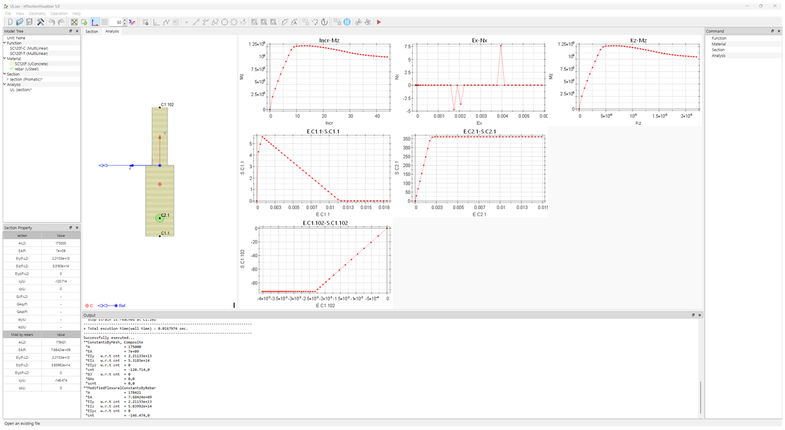This screenshot has height=430, width=785.
Task: Toggle the highlighted axes display icon
Action: (94, 22)
